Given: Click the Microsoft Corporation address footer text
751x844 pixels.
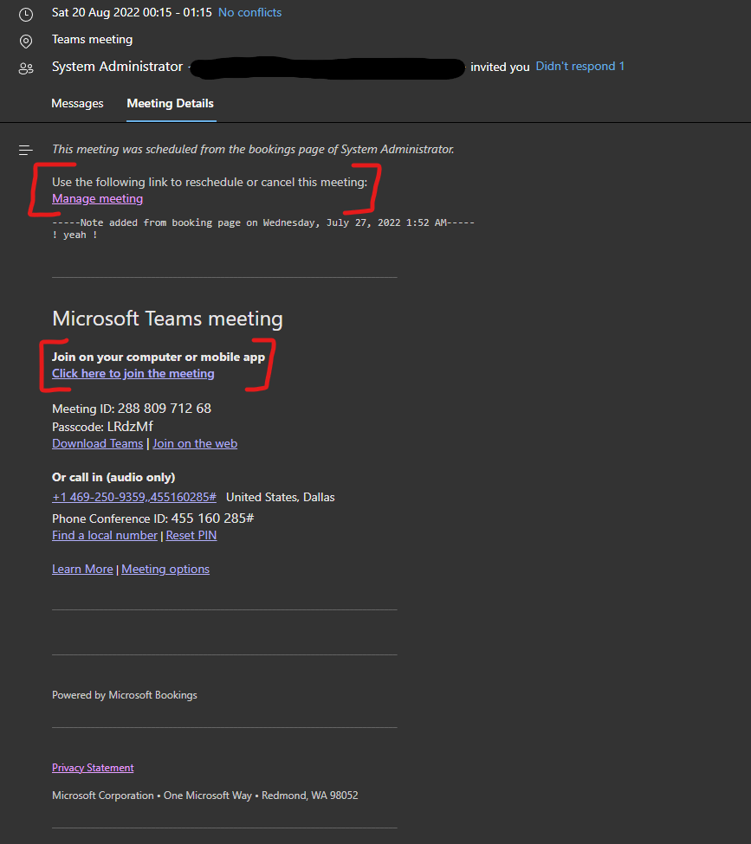Looking at the screenshot, I should (205, 796).
